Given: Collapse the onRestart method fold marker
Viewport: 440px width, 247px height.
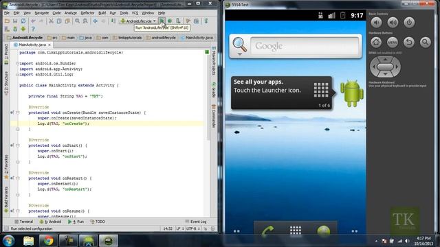Looking at the screenshot, I should (18, 178).
